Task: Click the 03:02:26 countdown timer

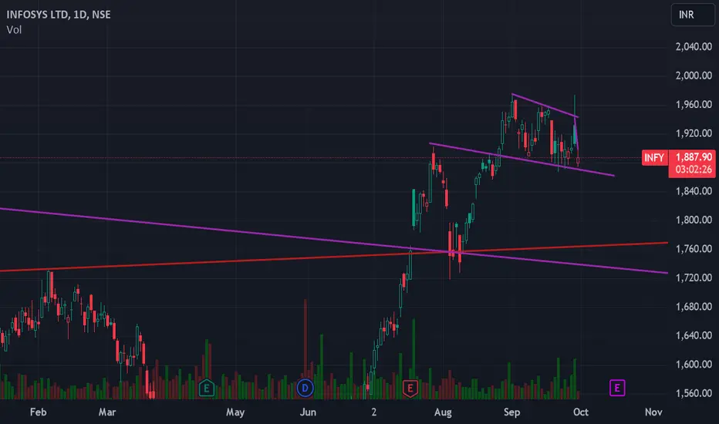Action: (x=694, y=170)
